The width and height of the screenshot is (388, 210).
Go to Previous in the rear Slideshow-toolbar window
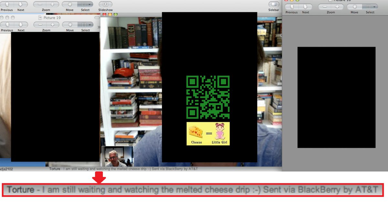coord(7,4)
